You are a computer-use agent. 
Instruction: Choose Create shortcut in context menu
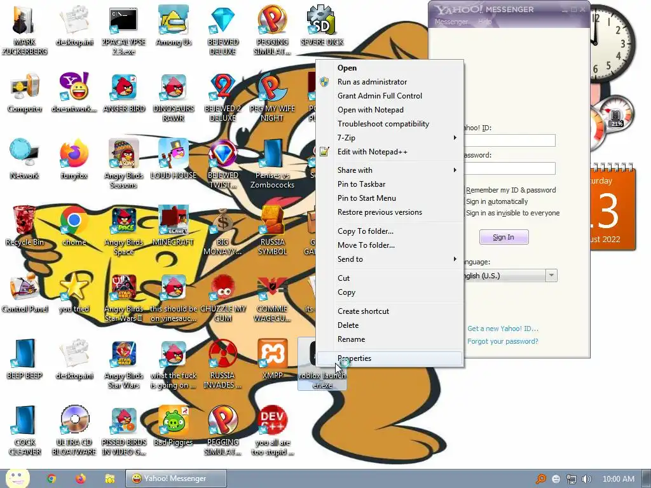pyautogui.click(x=390, y=311)
